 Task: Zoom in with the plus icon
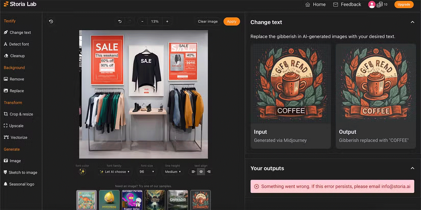click(167, 21)
